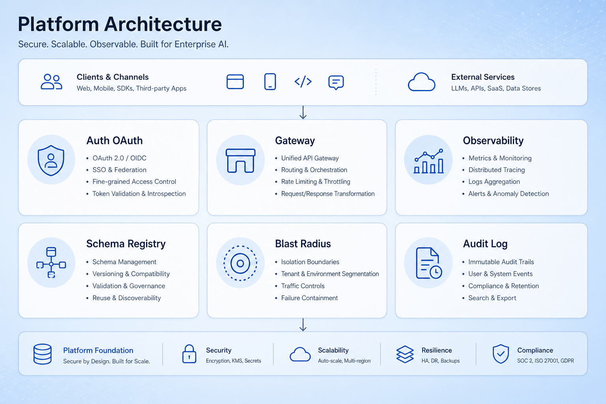
Task: Select the web browser window icon
Action: coord(235,82)
